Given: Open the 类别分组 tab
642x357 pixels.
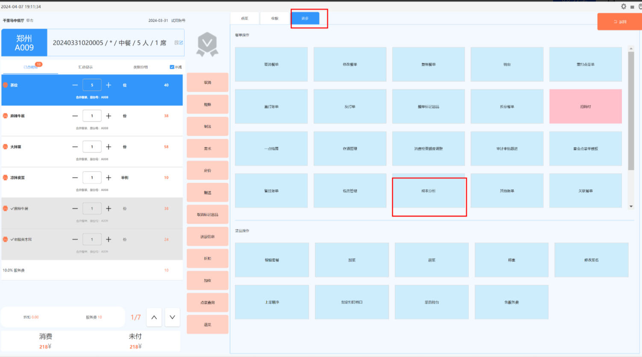Looking at the screenshot, I should click(140, 67).
